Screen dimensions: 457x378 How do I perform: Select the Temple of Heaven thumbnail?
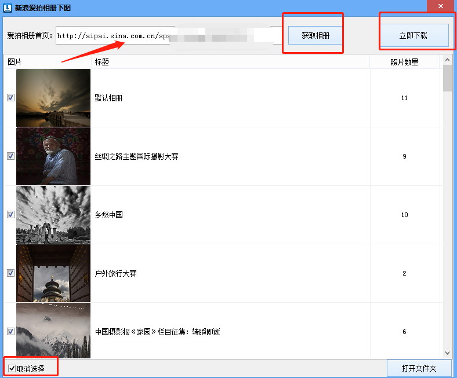click(53, 273)
